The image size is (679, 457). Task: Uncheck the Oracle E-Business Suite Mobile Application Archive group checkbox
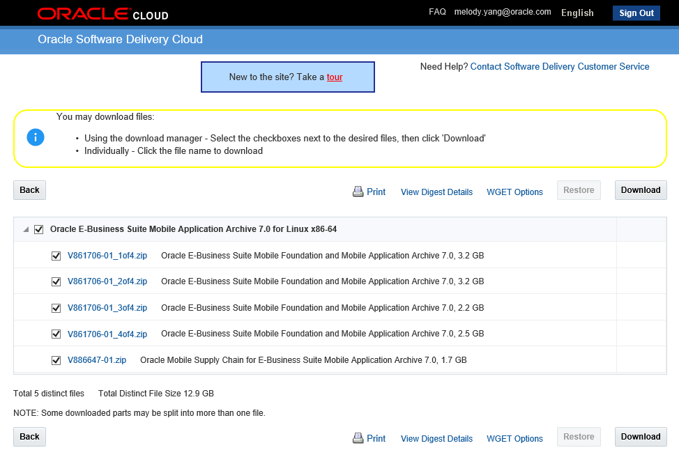[x=38, y=229]
